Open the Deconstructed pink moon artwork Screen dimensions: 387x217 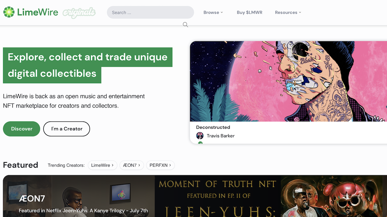[288, 81]
